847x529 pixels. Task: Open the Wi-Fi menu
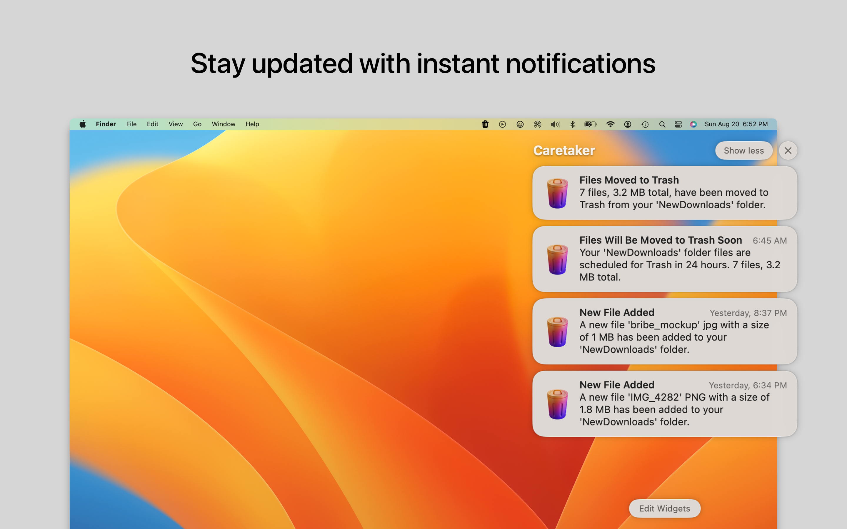click(610, 124)
